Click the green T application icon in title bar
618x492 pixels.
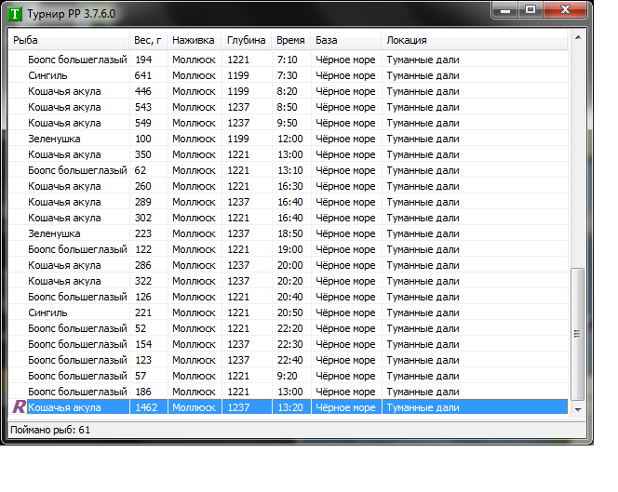(15, 14)
